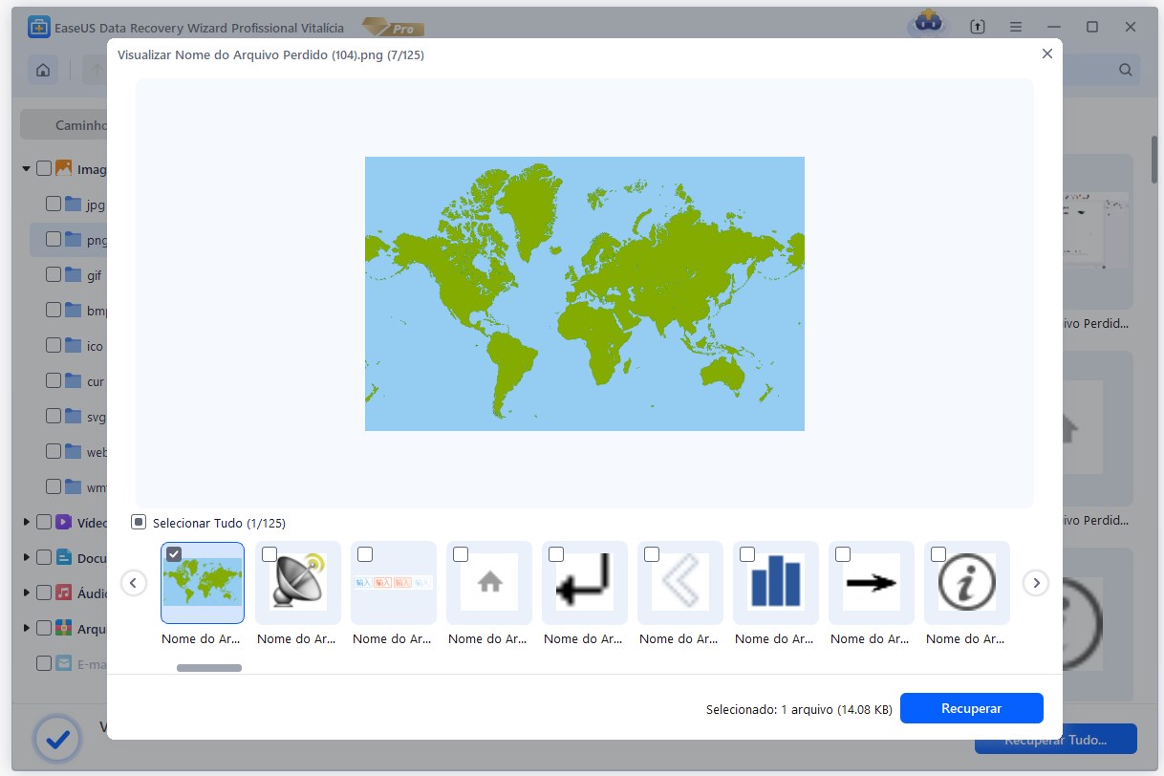Check the home icon thumbnail checkbox

click(461, 554)
